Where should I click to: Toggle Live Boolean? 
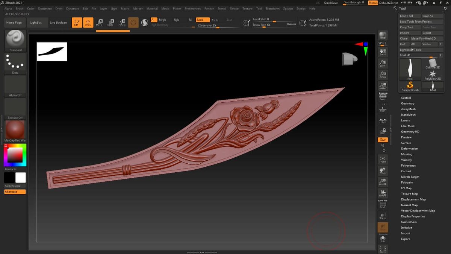point(58,23)
